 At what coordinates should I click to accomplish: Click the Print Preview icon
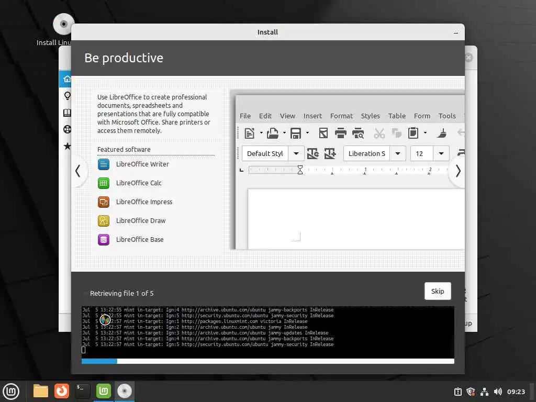(358, 133)
